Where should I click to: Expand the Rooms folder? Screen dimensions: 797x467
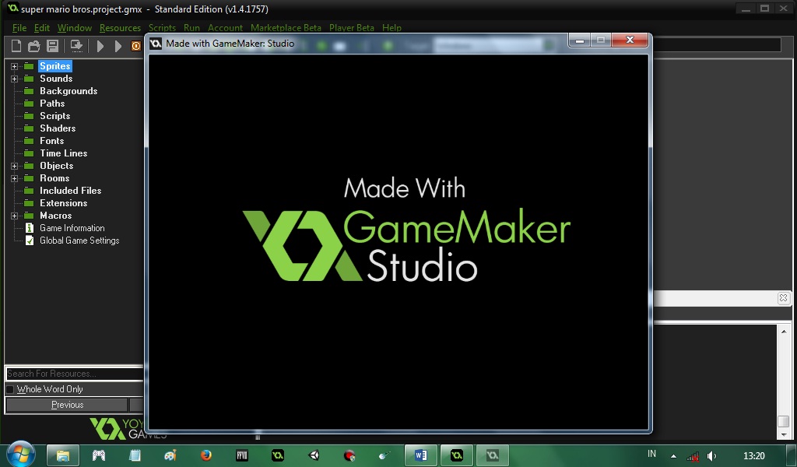pyautogui.click(x=13, y=178)
